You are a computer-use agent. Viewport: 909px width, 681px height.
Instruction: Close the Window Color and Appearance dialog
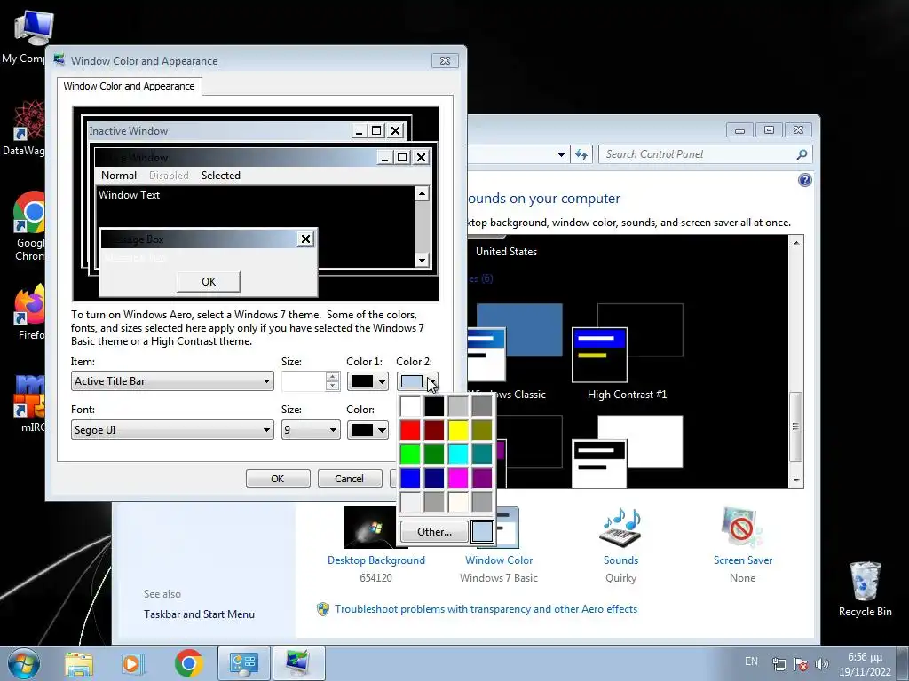(x=446, y=61)
